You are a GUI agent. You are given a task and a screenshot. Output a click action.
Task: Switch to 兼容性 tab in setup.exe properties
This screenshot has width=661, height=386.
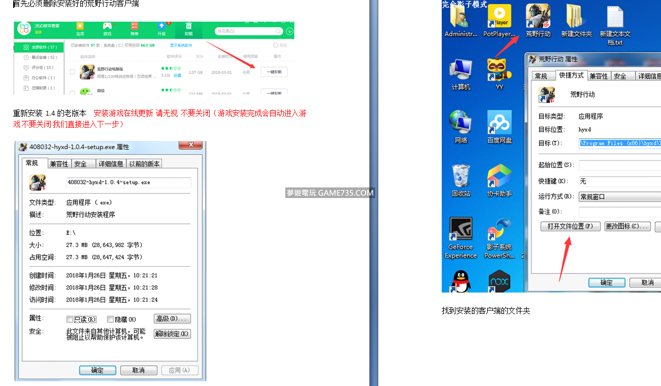[59, 164]
